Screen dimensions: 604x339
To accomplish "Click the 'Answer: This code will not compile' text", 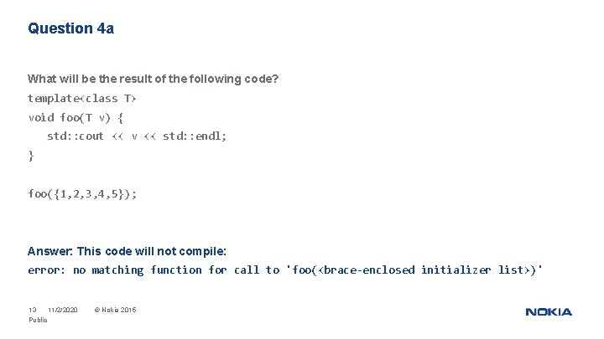I will pos(127,251).
